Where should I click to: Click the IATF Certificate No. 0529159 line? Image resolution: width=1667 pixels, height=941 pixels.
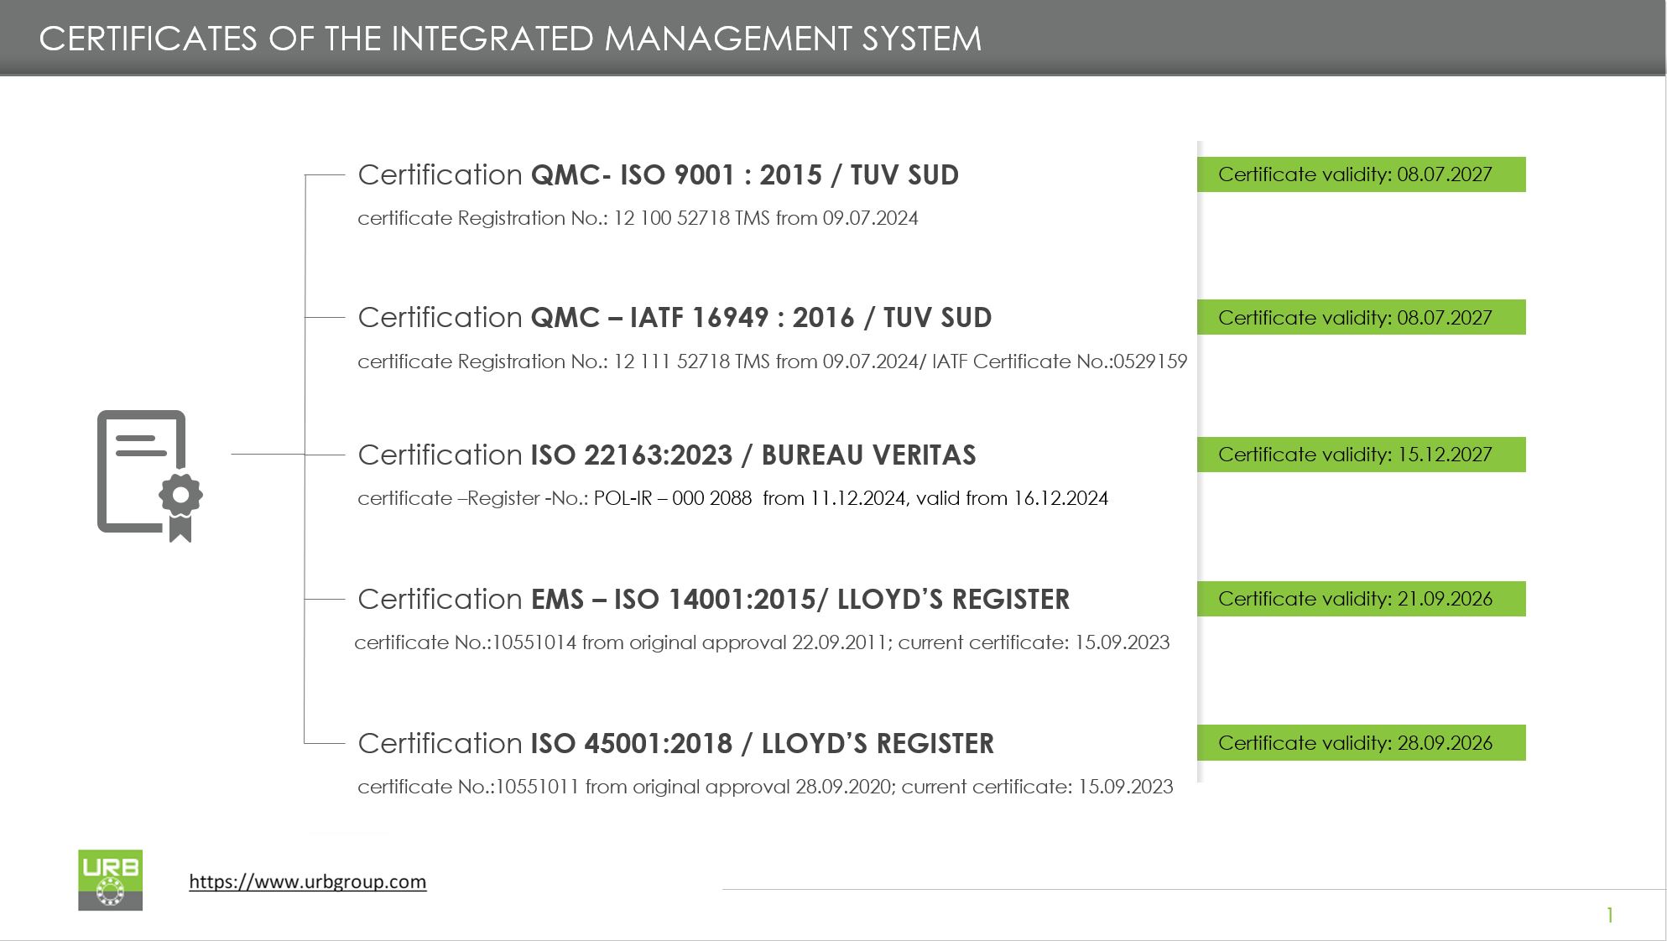[x=772, y=361]
